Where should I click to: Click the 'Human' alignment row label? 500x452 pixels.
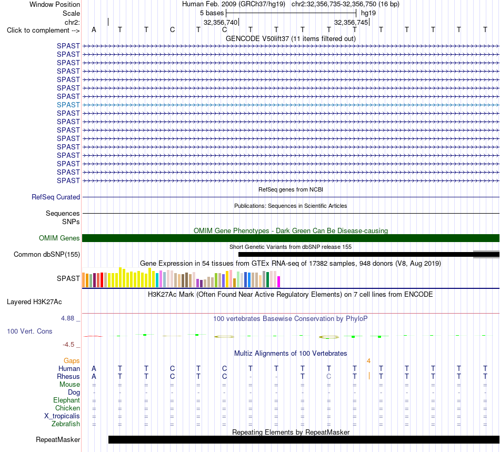tap(69, 368)
